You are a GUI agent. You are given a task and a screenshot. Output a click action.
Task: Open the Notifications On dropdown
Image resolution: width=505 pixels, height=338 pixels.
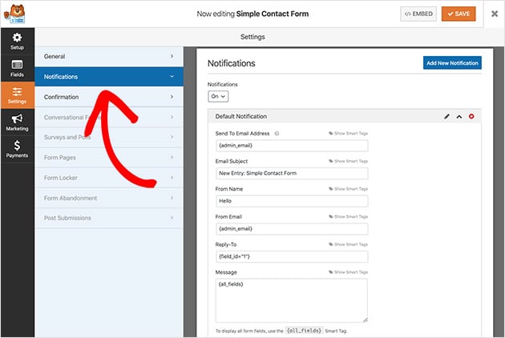(x=218, y=96)
